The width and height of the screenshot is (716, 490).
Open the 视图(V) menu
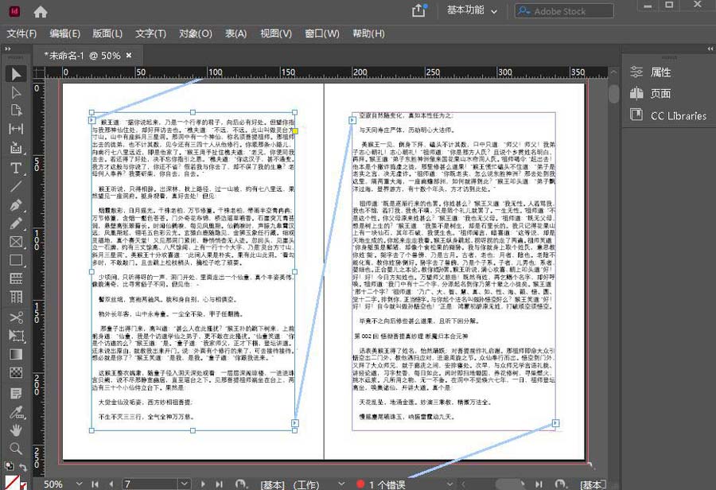pyautogui.click(x=276, y=33)
